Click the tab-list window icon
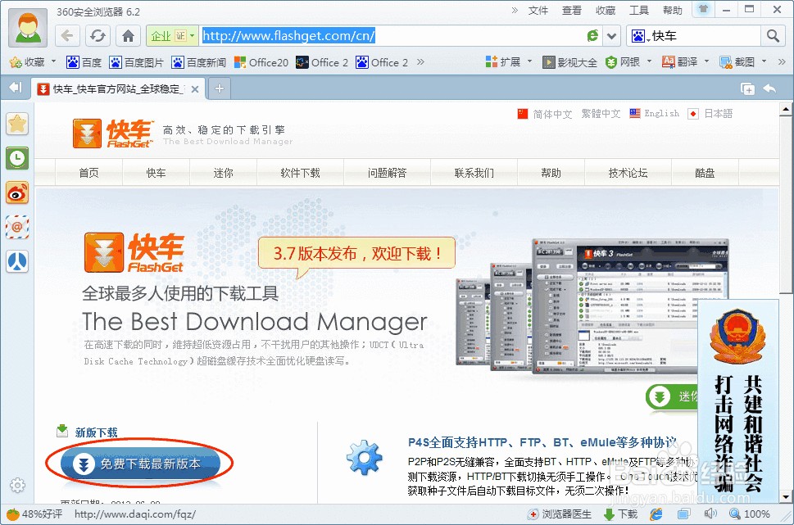This screenshot has width=794, height=525. pyautogui.click(x=747, y=88)
